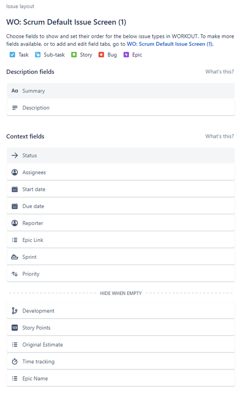Click the Task issue type checkbox icon
This screenshot has width=246, height=393.
[12, 55]
